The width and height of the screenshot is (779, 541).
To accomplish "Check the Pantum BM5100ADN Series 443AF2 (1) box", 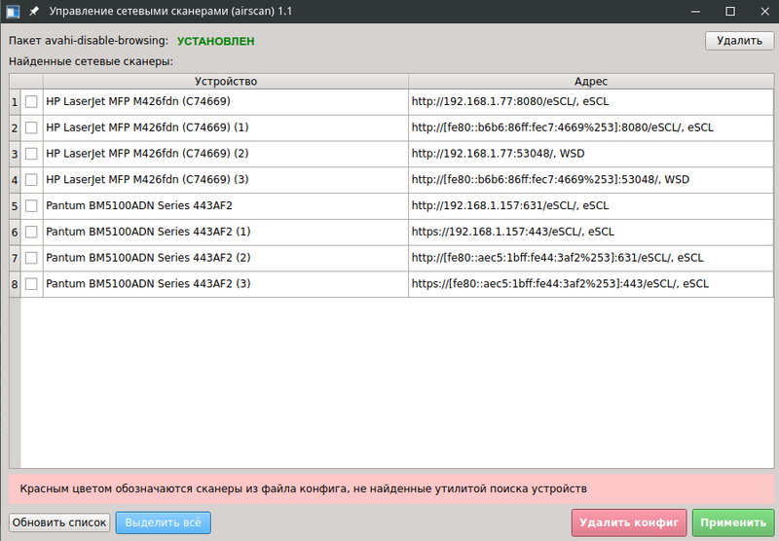I will [x=31, y=233].
